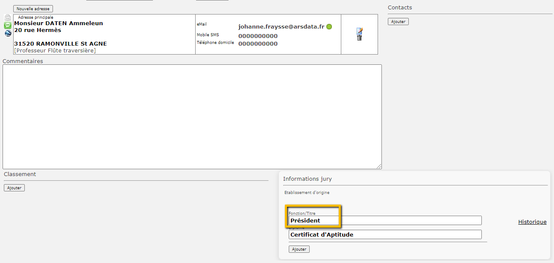The height and width of the screenshot is (263, 554).
Task: Click the Adresse principale label
Action: point(35,17)
